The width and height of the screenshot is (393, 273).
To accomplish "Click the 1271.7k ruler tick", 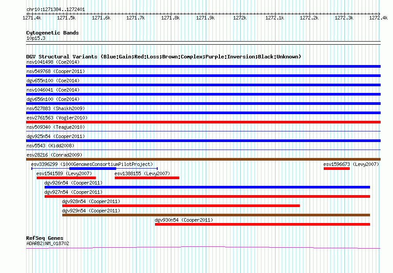I will 136,18.
